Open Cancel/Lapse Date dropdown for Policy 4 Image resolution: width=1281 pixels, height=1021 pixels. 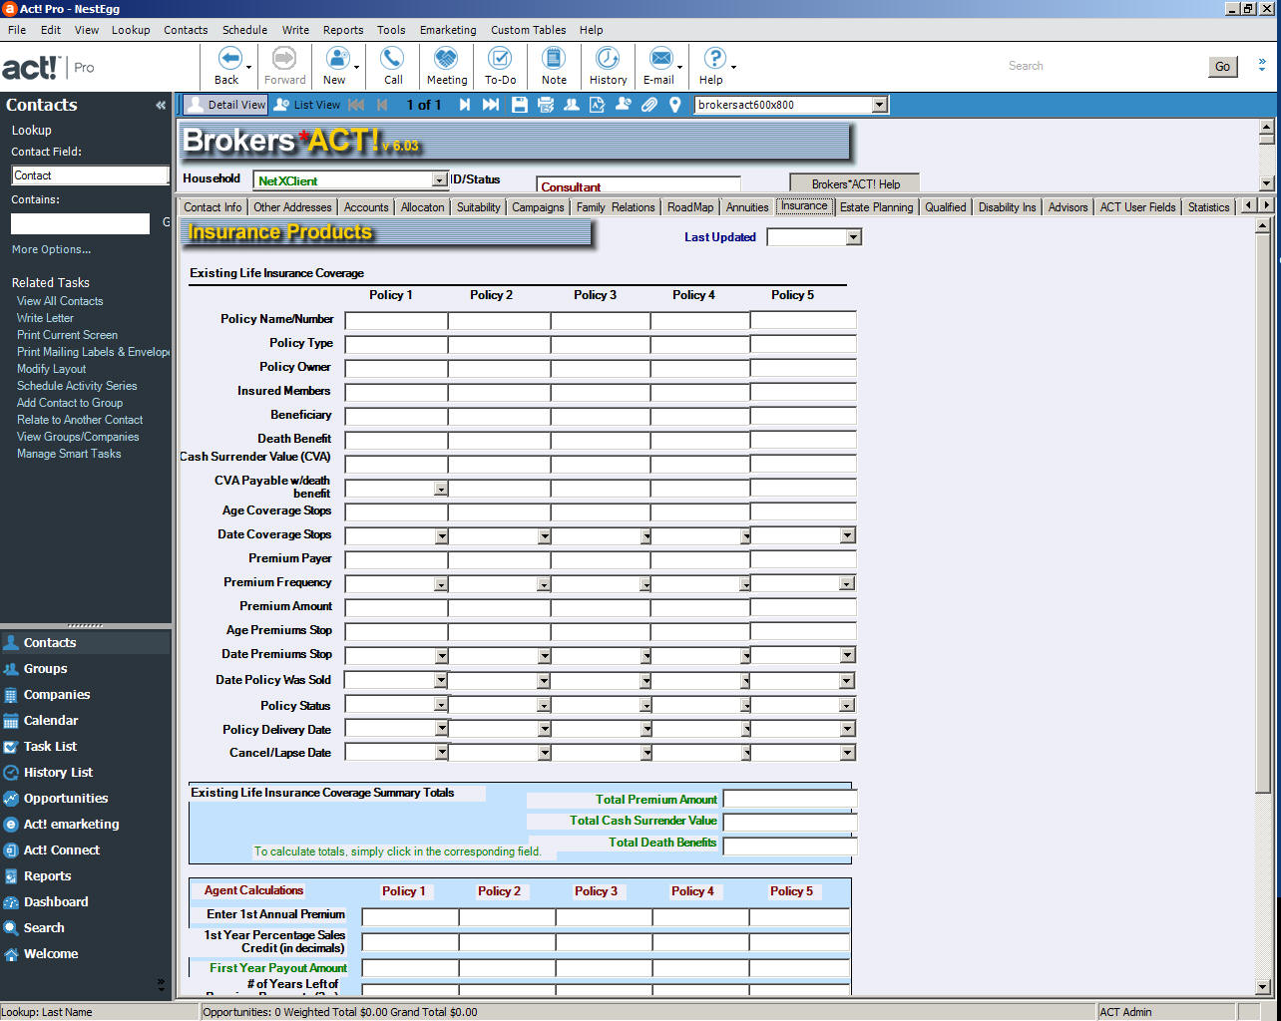pyautogui.click(x=745, y=754)
